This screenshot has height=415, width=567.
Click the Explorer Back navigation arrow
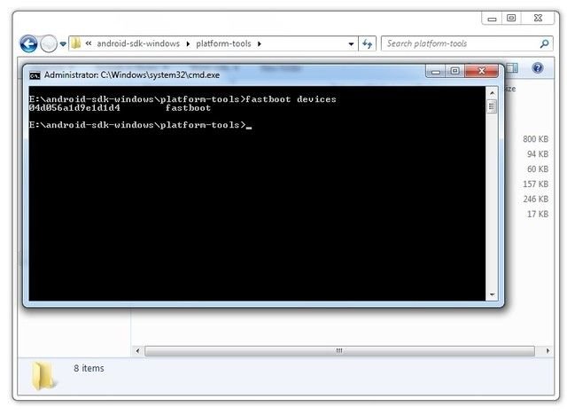click(28, 44)
